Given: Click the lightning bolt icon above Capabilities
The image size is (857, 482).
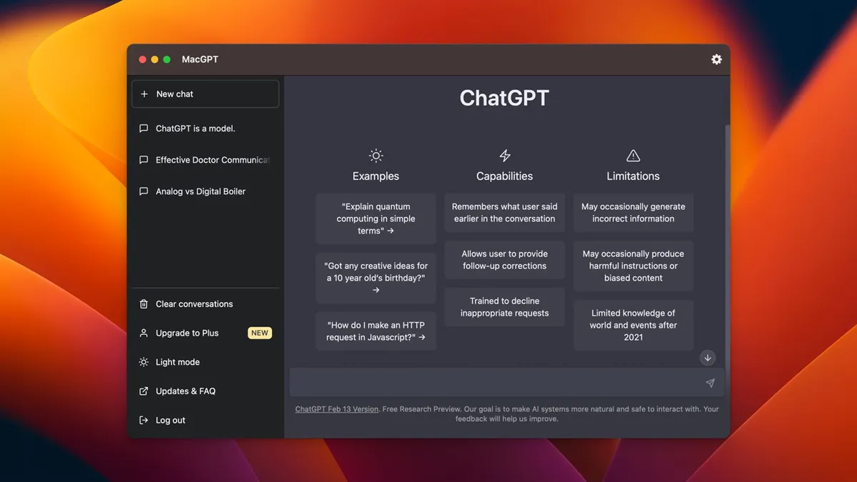Looking at the screenshot, I should click(x=505, y=156).
